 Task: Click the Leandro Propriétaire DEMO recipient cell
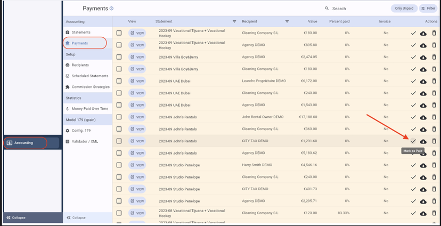(x=264, y=81)
